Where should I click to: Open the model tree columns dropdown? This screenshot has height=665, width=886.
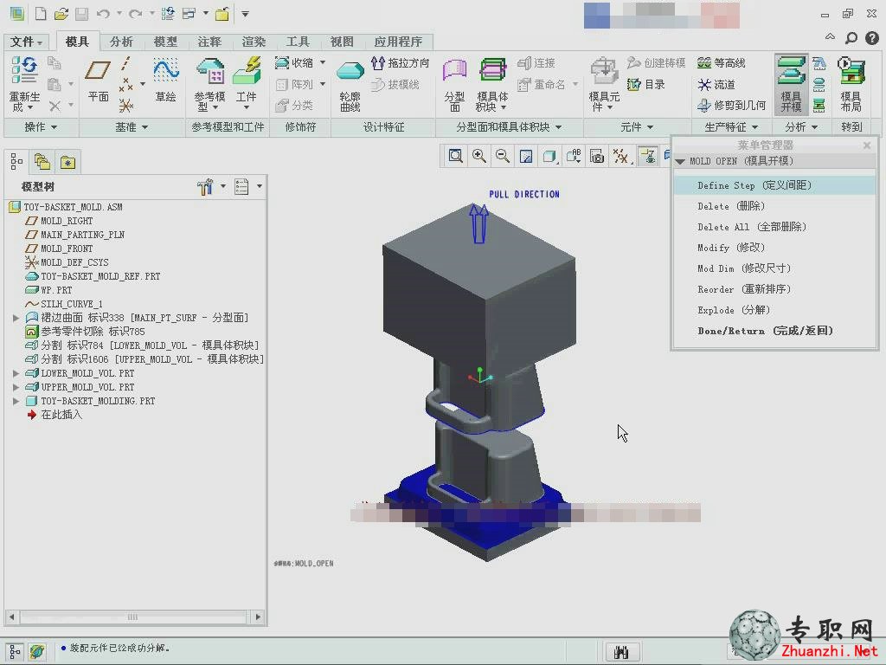pyautogui.click(x=260, y=186)
